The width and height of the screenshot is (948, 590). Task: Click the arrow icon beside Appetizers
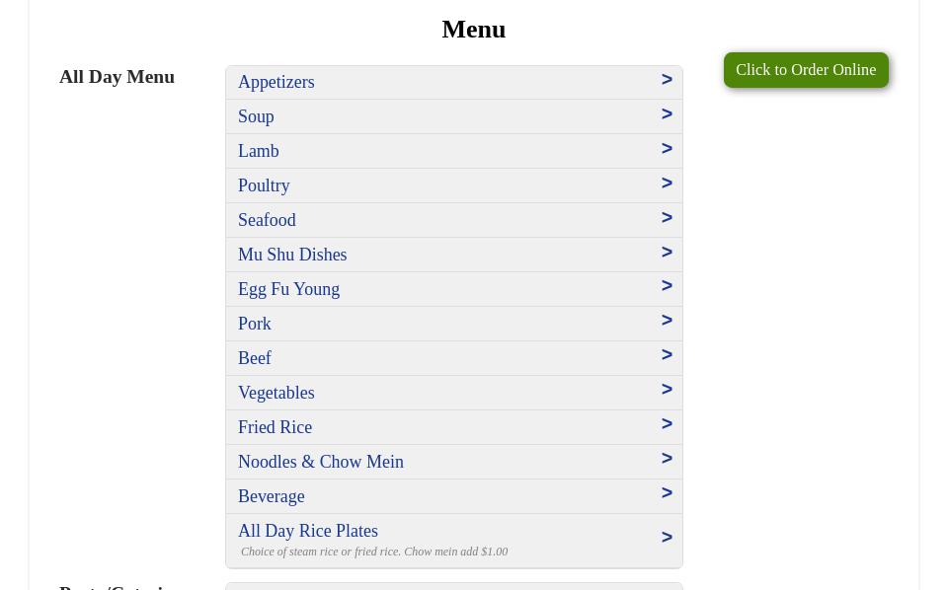(667, 80)
